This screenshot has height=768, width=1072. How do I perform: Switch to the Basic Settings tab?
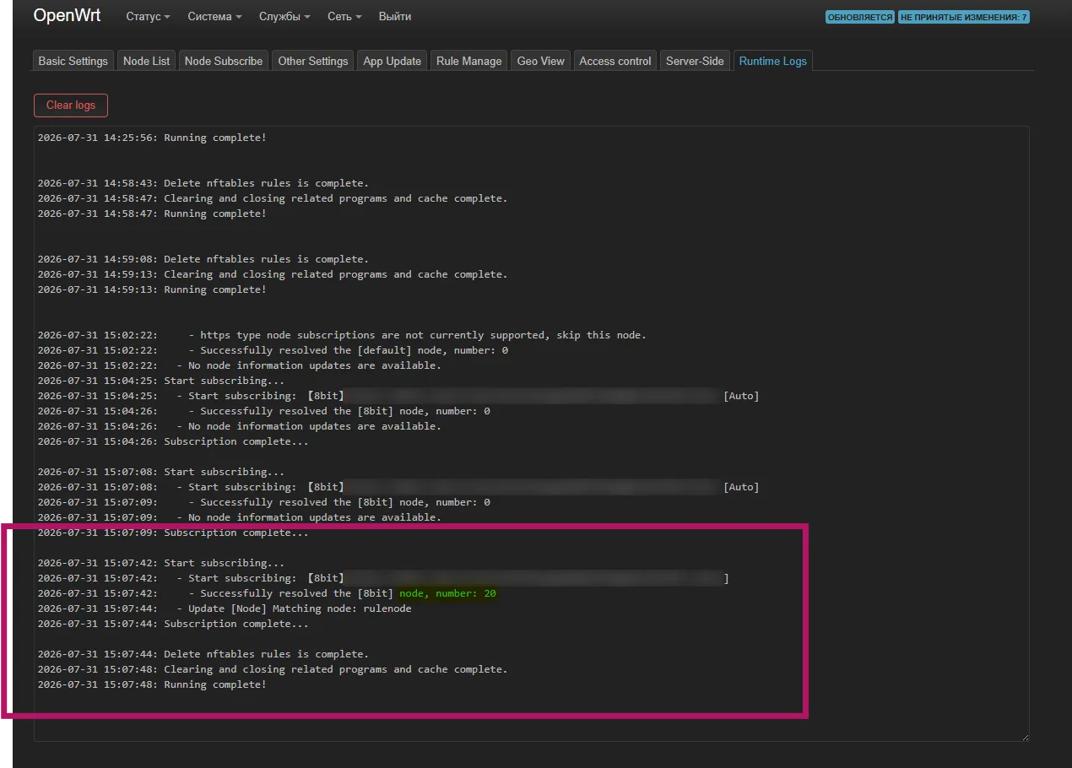[73, 61]
